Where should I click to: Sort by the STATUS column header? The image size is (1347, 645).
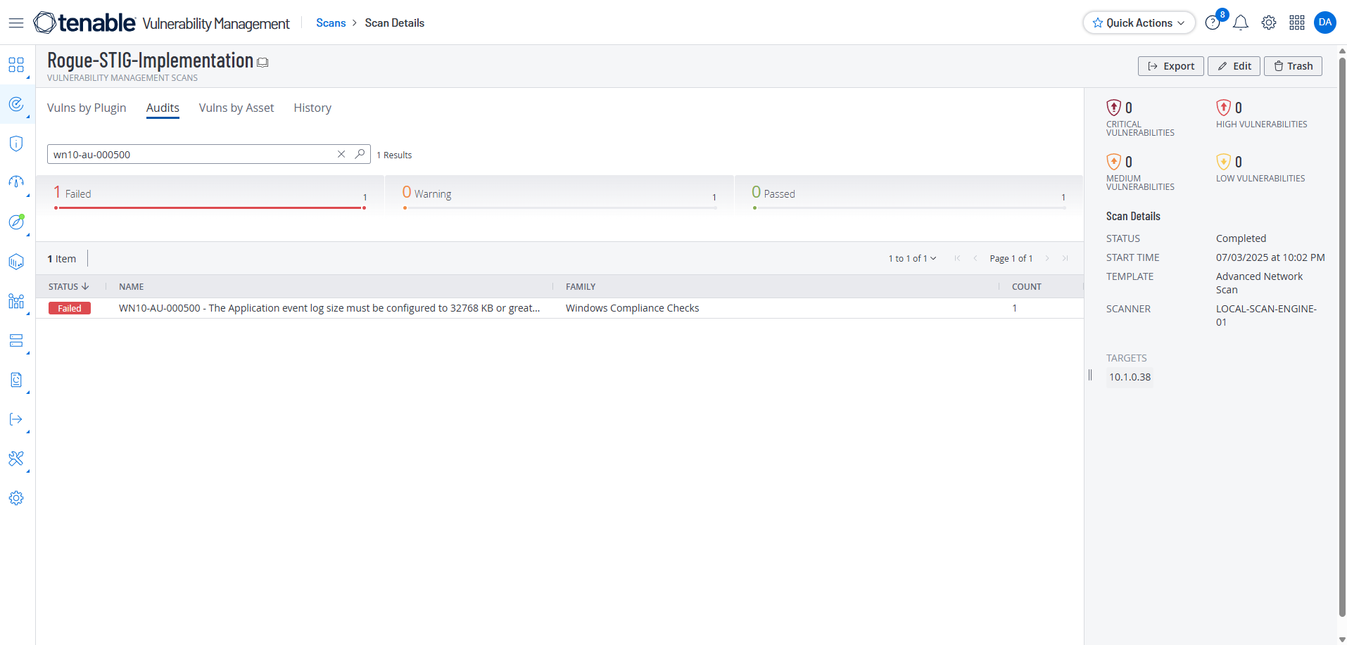pyautogui.click(x=68, y=287)
